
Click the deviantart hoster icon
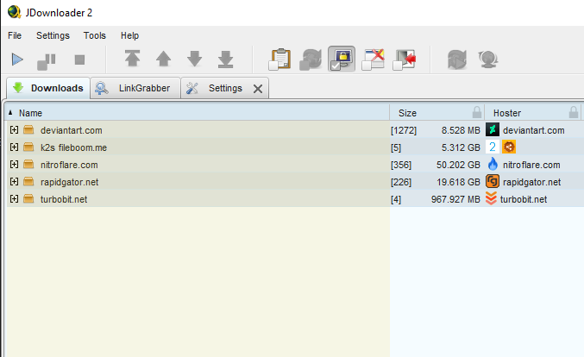tap(493, 129)
